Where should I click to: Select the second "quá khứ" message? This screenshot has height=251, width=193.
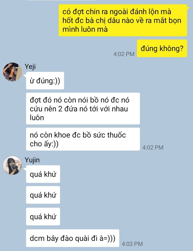[x=43, y=195]
